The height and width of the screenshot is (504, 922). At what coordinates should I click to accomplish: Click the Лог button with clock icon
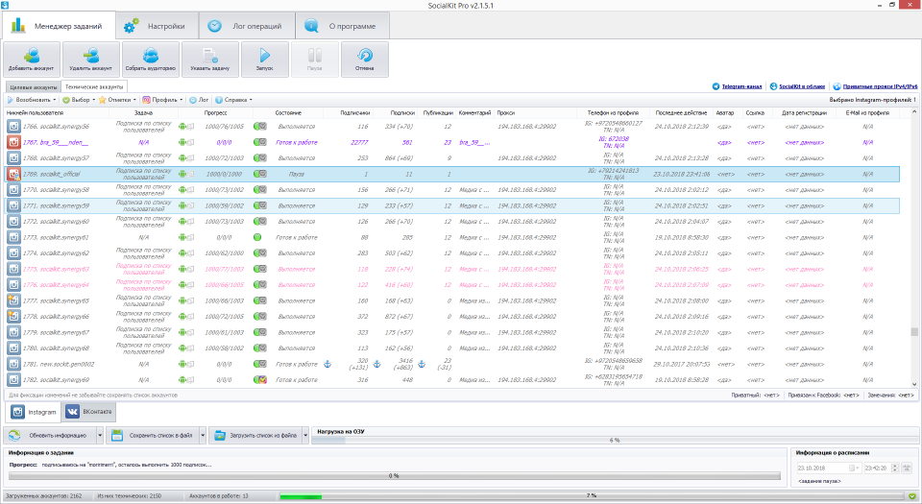(x=199, y=100)
